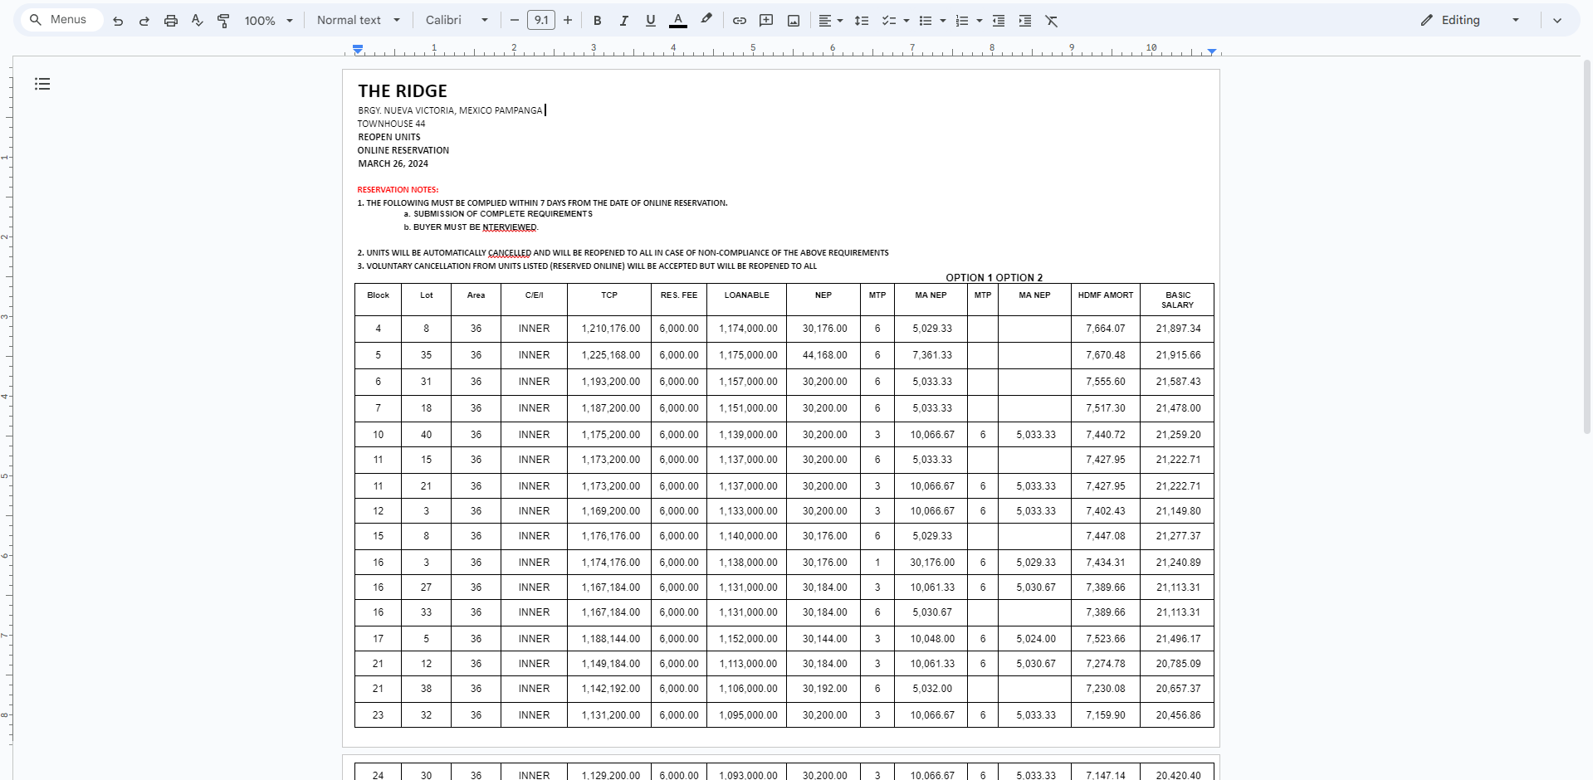Expand the checklist menu arrow

click(906, 21)
